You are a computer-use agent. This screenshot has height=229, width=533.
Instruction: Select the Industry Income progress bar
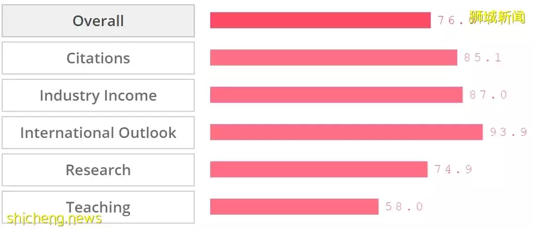336,95
